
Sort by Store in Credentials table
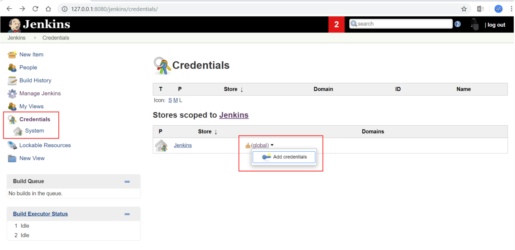233,89
